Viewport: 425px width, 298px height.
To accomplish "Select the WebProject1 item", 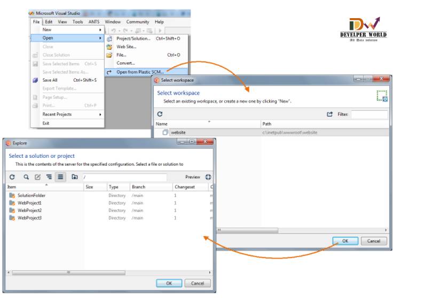I will tap(29, 203).
